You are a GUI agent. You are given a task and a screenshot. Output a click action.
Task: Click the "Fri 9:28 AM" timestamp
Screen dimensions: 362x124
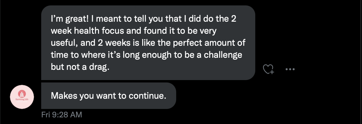point(61,115)
